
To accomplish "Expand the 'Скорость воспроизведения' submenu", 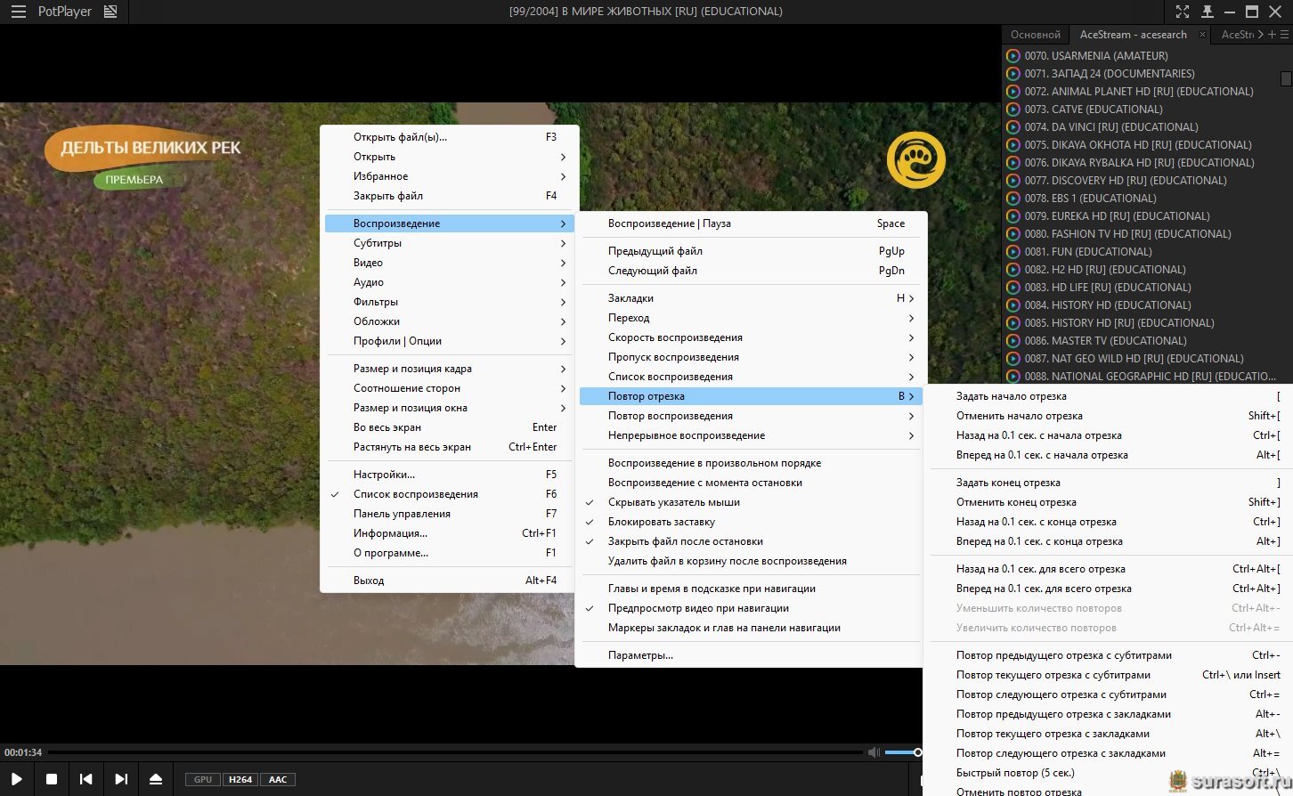I will [675, 337].
